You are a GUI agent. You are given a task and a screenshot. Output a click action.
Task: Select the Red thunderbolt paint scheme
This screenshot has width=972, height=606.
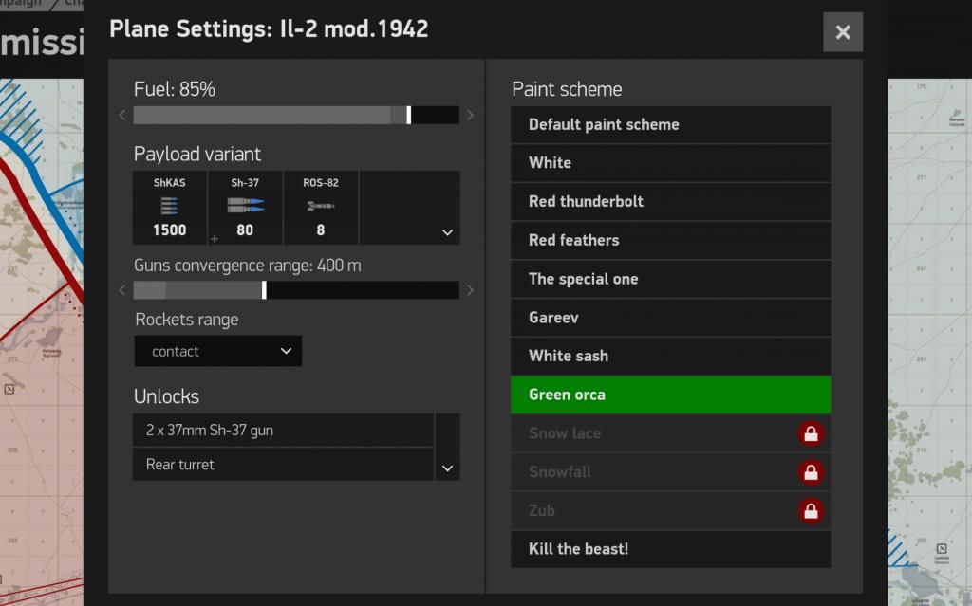pyautogui.click(x=670, y=201)
